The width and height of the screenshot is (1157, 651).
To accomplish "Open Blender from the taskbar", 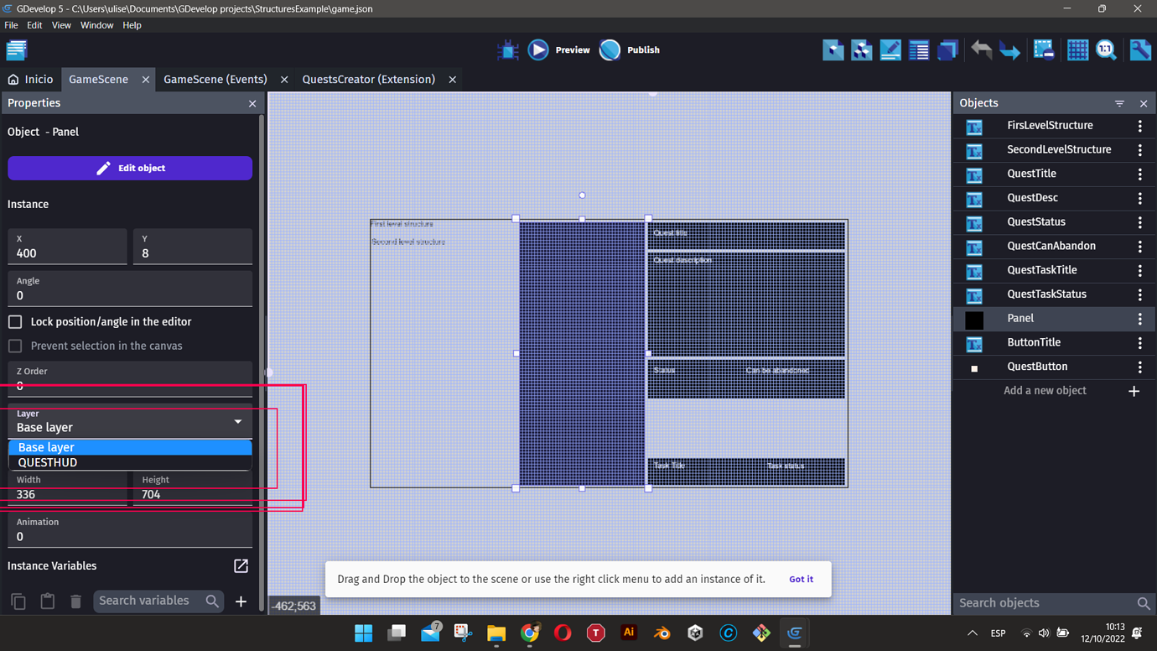I will (x=662, y=633).
